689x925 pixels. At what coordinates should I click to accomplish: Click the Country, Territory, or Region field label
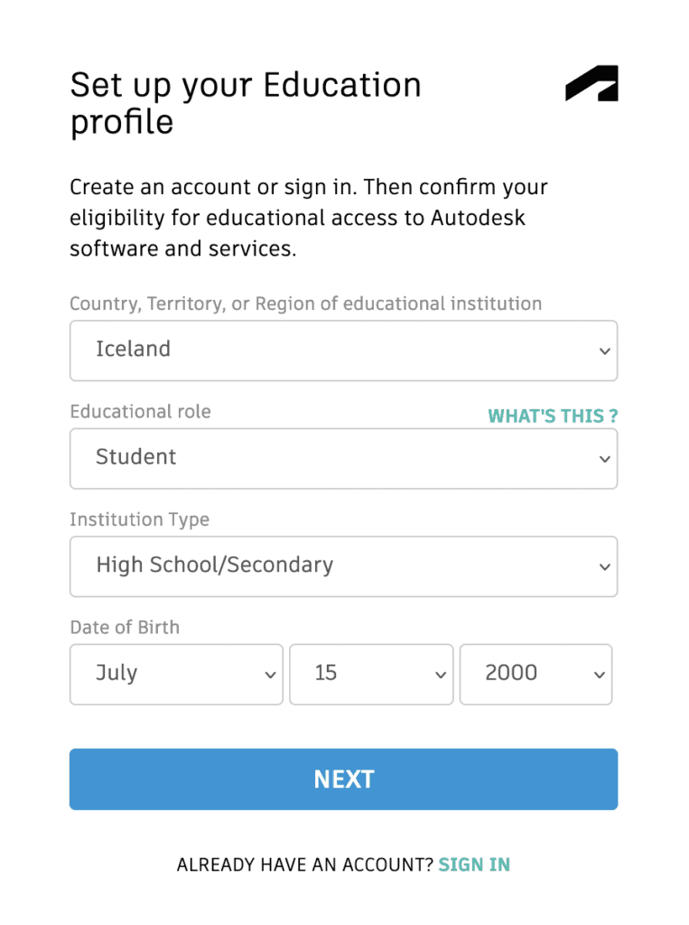[x=305, y=304]
